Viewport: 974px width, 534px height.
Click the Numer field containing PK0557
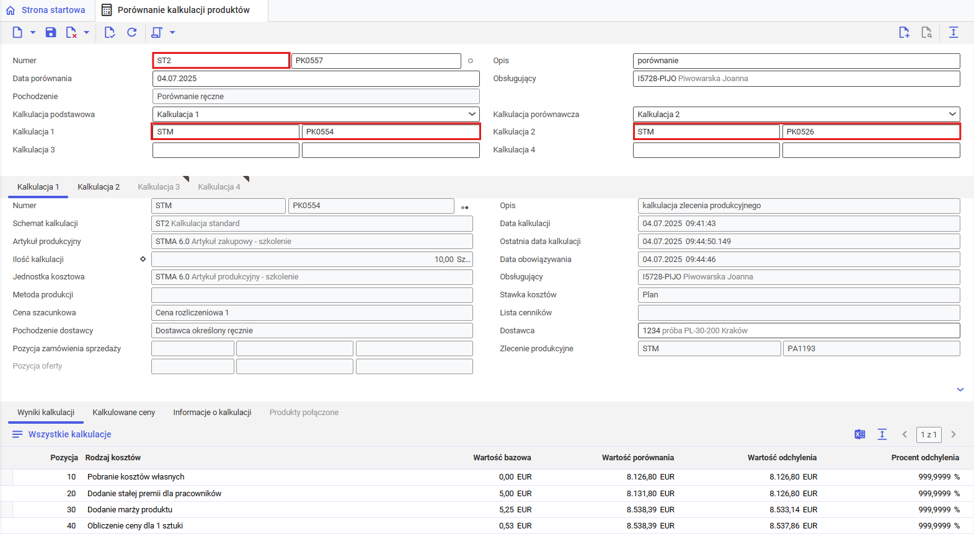pos(376,61)
